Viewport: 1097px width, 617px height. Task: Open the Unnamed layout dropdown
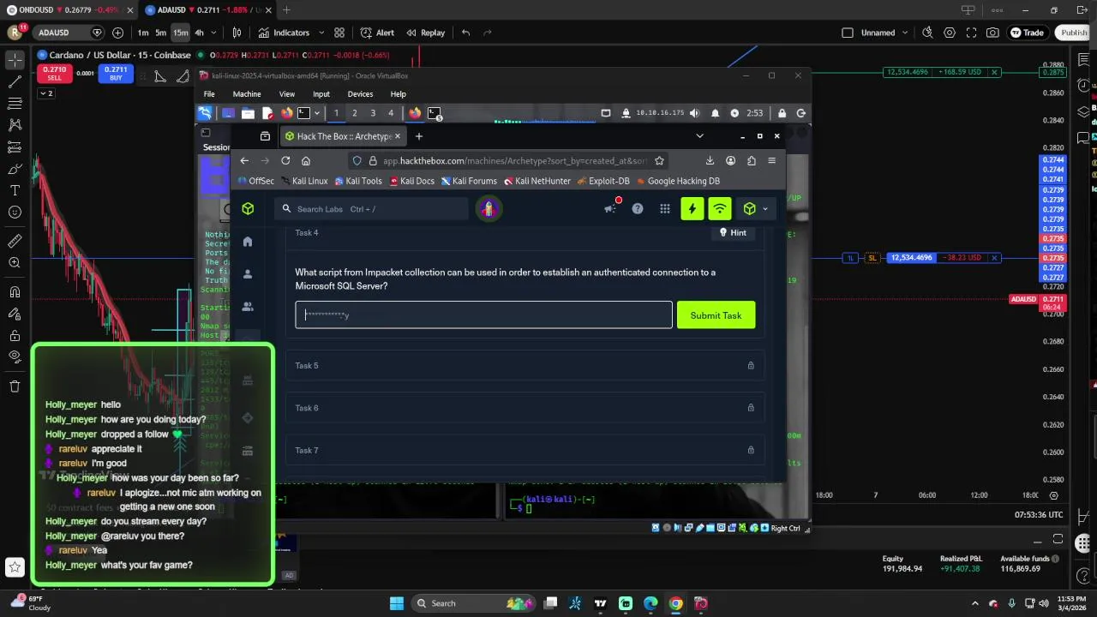[903, 33]
